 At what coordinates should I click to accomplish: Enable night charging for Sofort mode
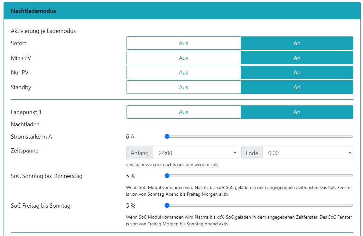pyautogui.click(x=297, y=43)
